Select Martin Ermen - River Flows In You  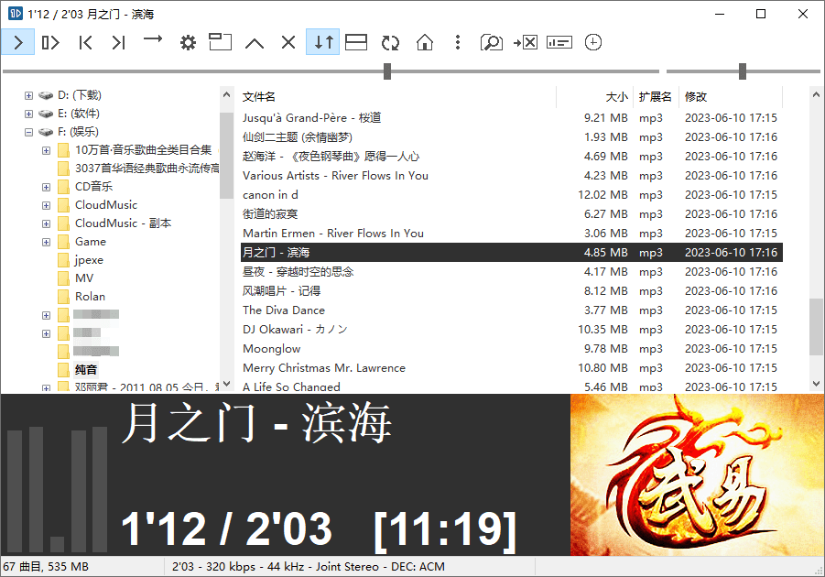point(512,234)
